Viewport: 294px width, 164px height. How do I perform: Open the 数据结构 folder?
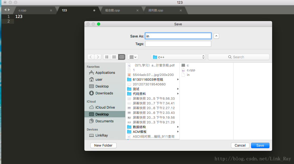coord(139,127)
